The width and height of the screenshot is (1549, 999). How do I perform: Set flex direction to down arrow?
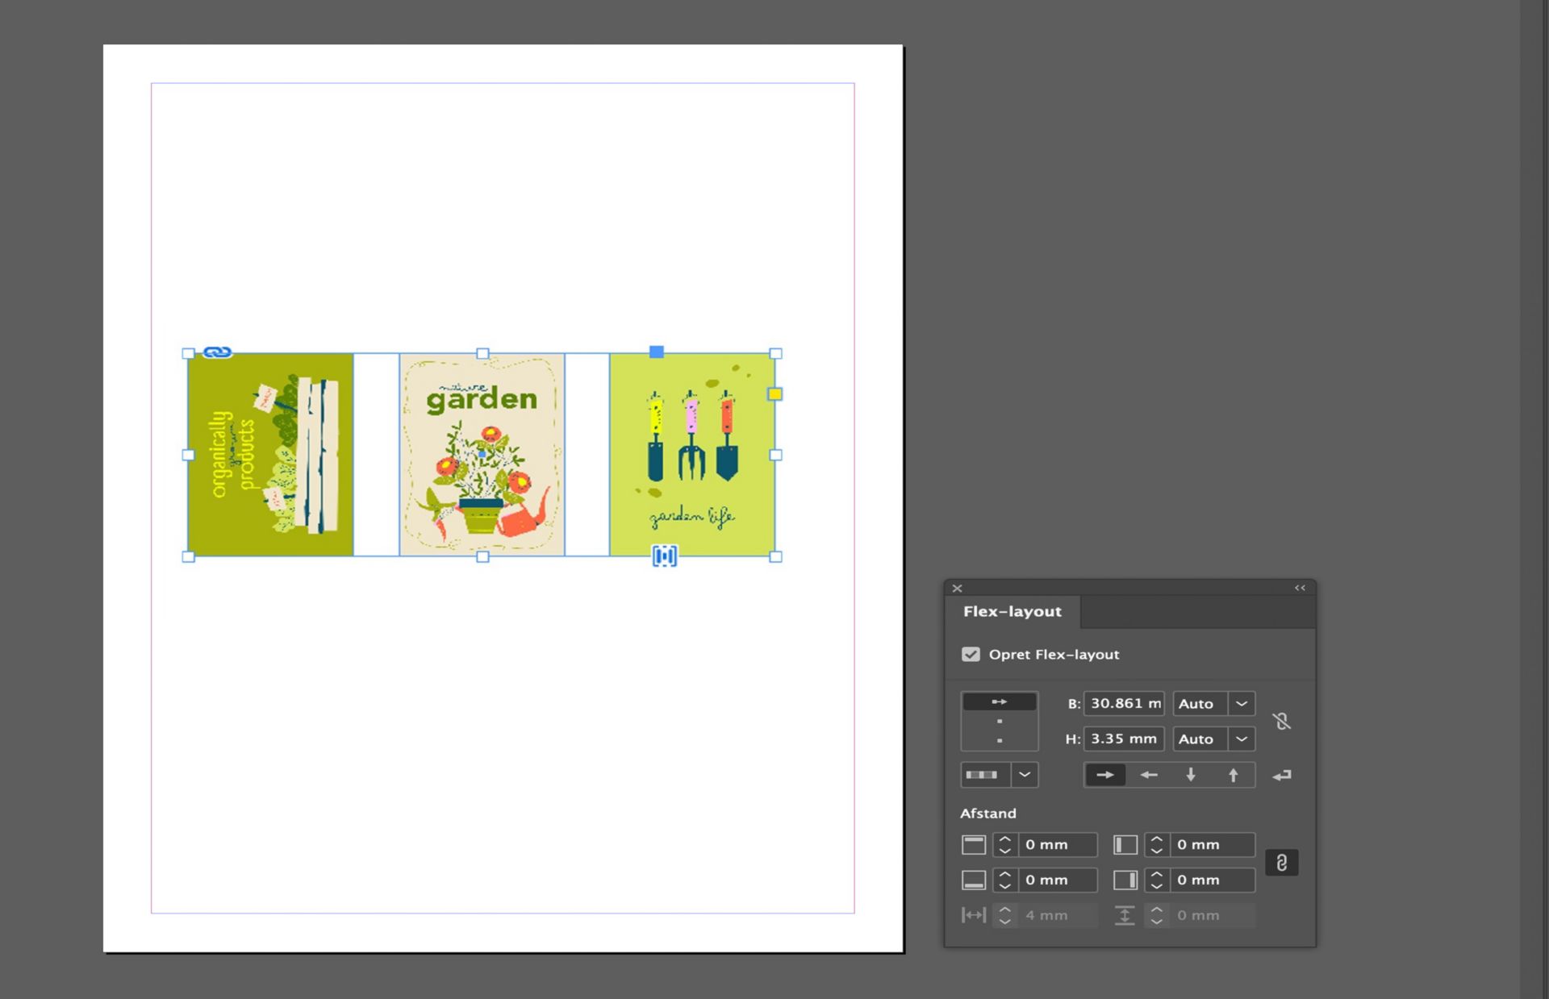1191,775
